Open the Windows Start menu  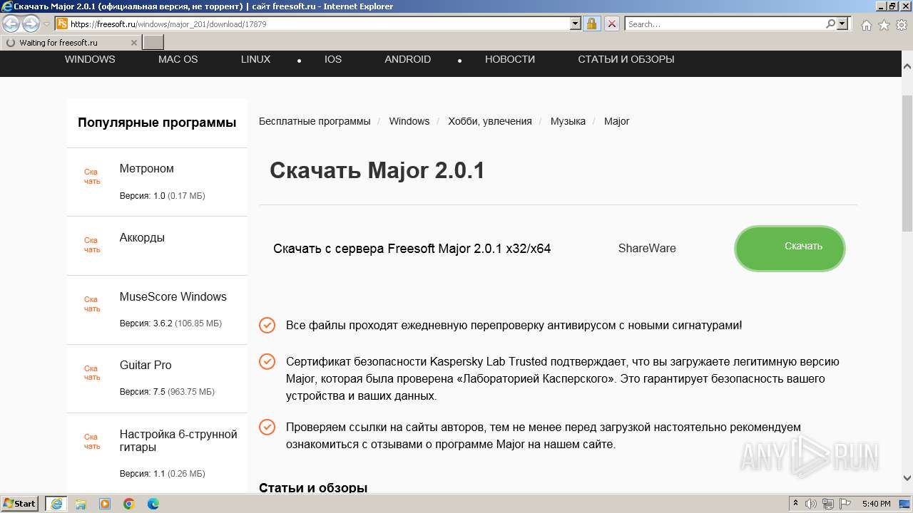pos(20,504)
